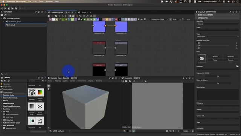Click the search magnifier in graph toolbar
241x136 pixels.
click(x=63, y=16)
